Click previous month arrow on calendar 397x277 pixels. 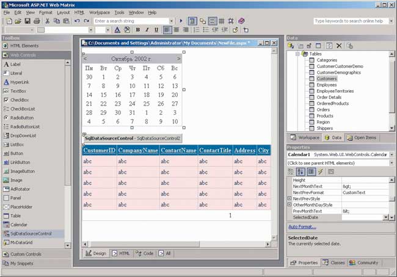[85, 59]
